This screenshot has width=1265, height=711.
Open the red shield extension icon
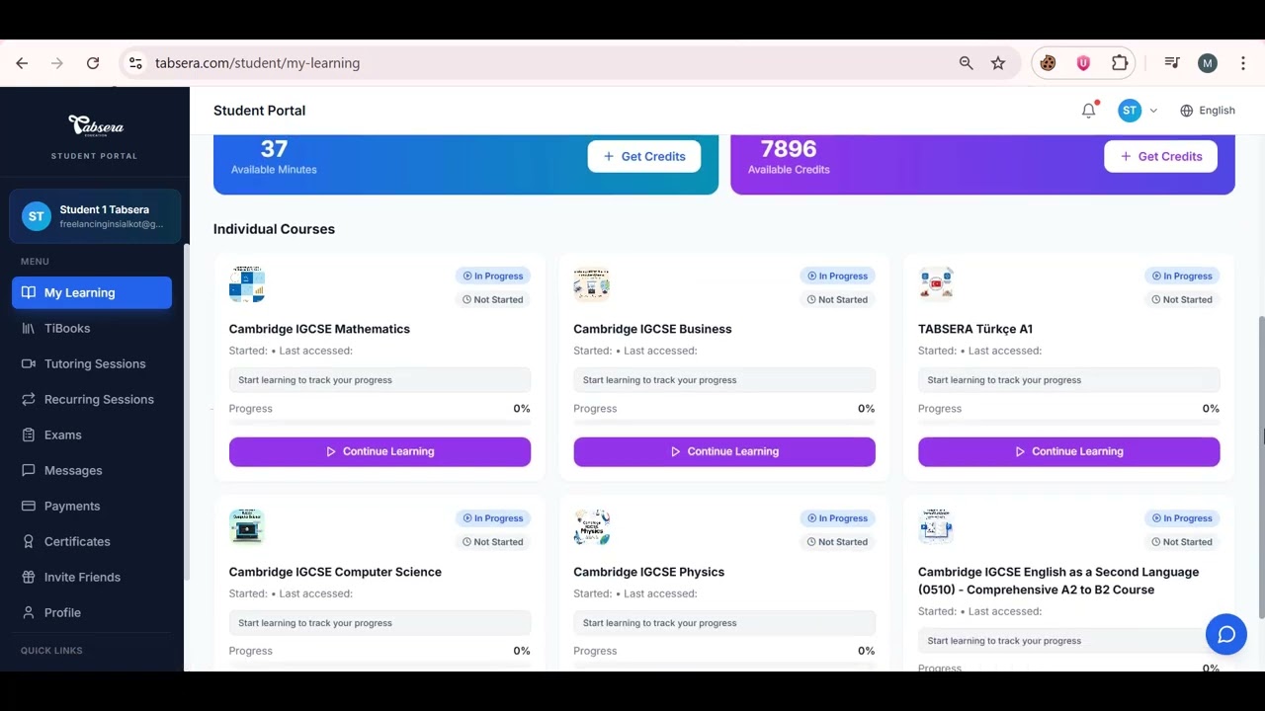[1083, 63]
